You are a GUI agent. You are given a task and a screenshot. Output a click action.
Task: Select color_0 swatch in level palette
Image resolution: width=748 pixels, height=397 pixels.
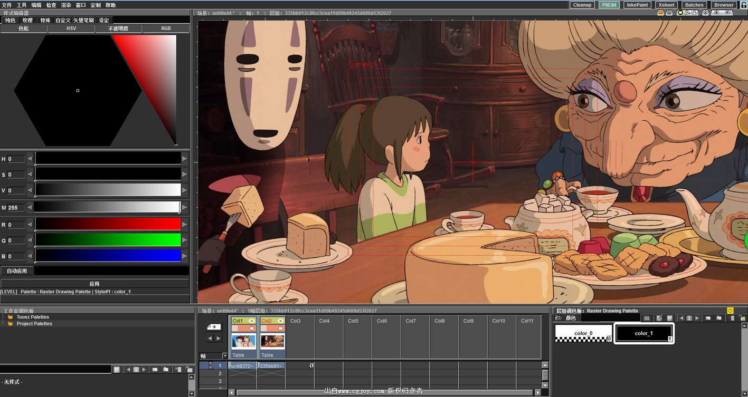[583, 333]
